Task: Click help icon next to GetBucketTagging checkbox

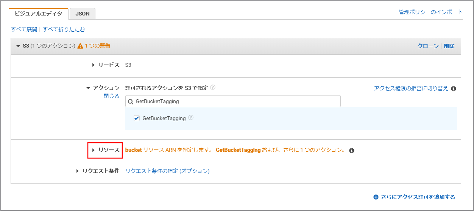Action: pos(191,118)
